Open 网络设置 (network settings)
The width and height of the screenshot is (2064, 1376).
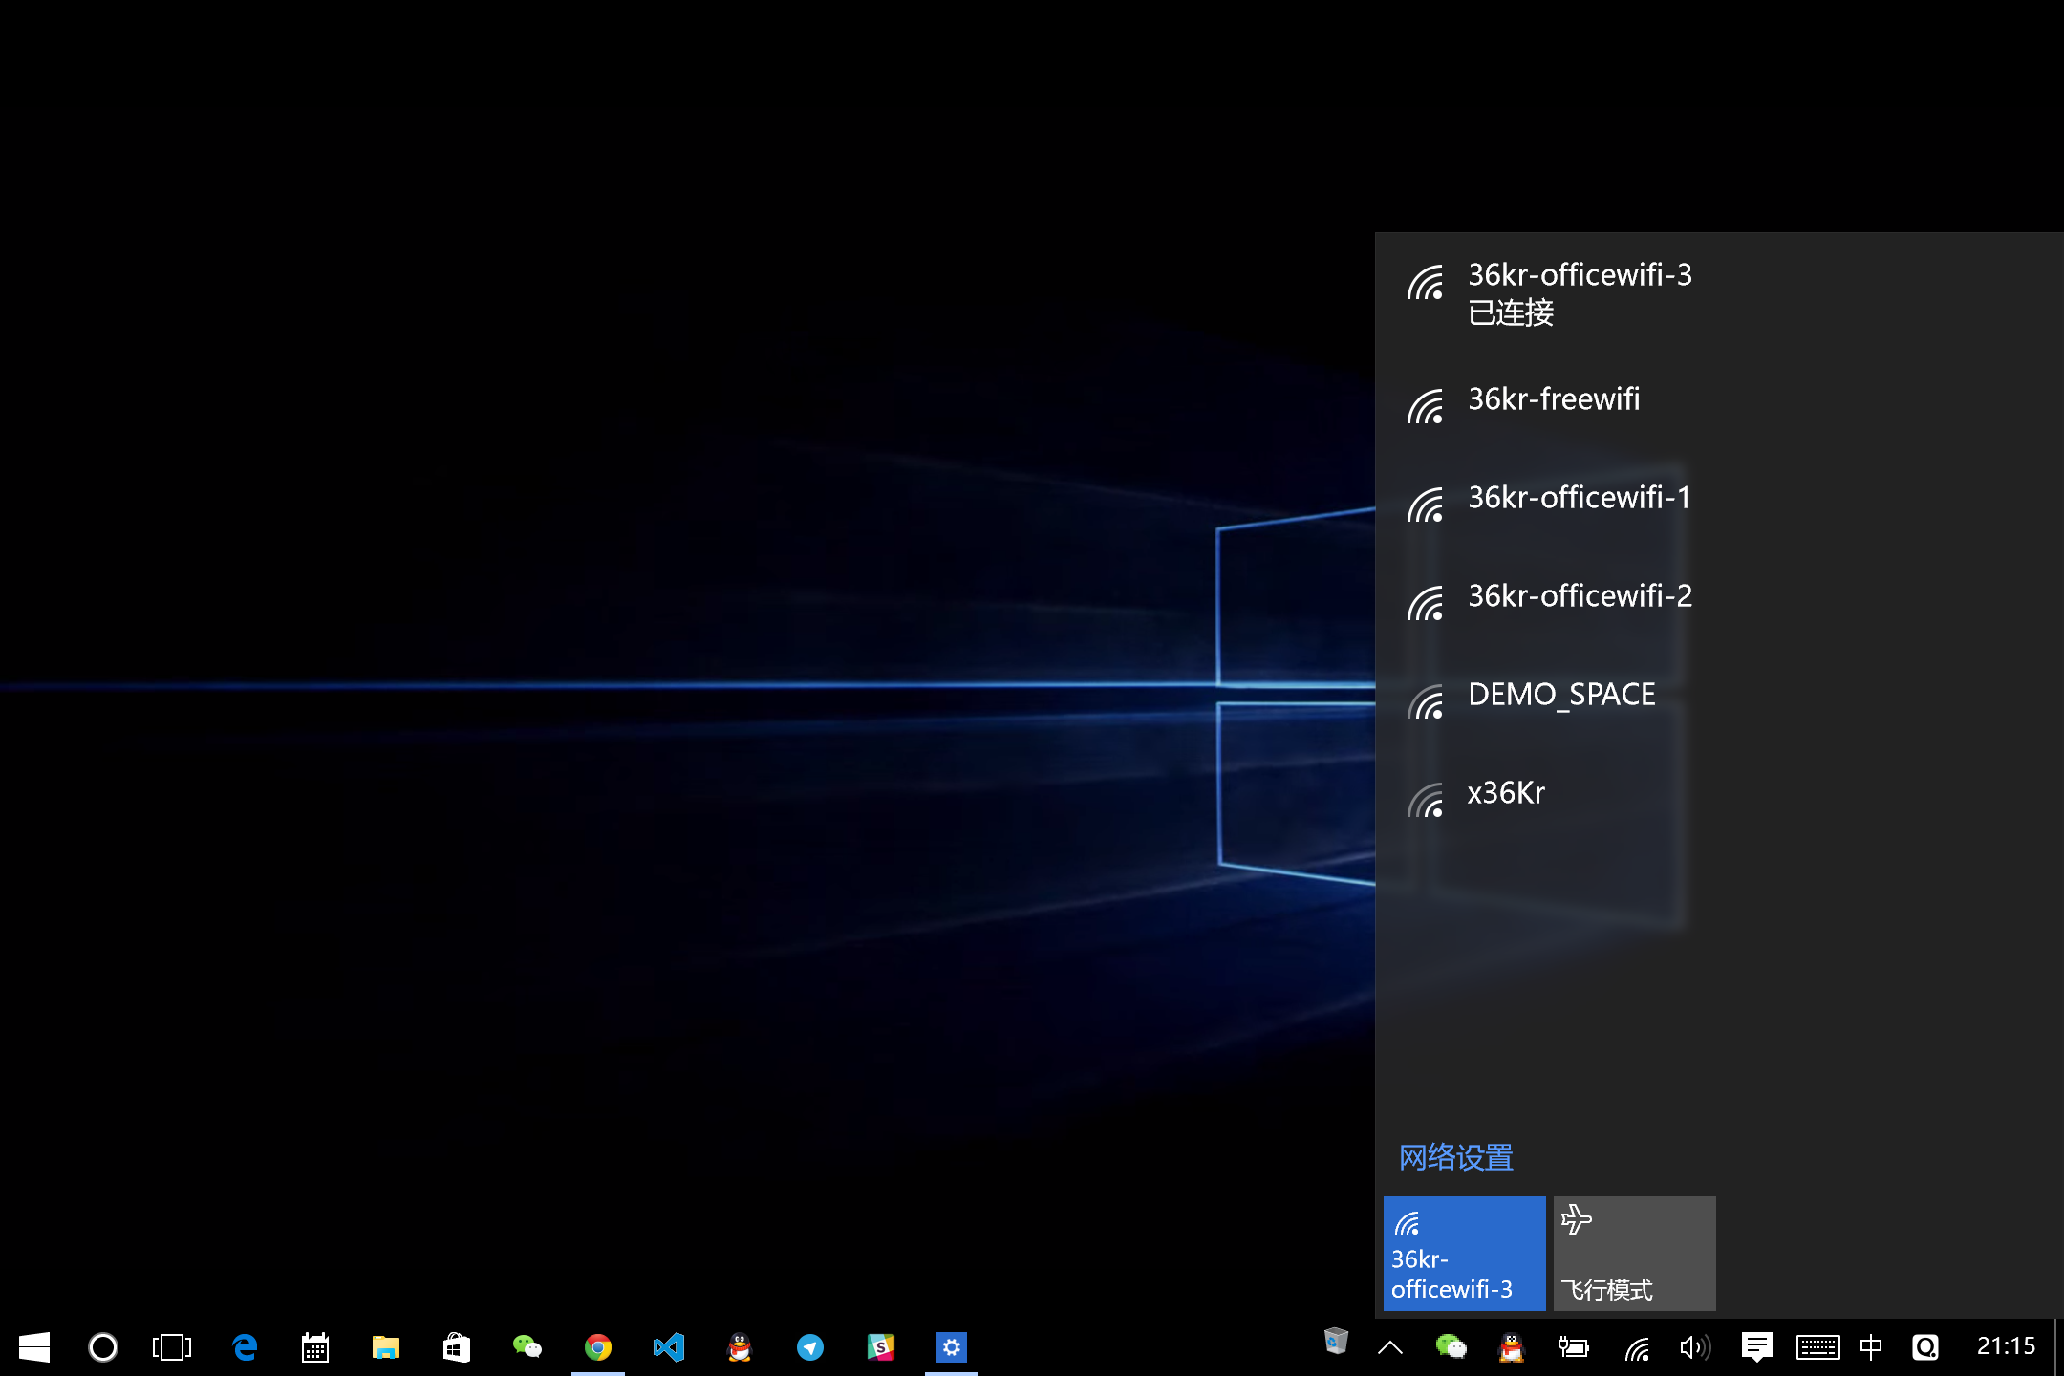1454,1157
